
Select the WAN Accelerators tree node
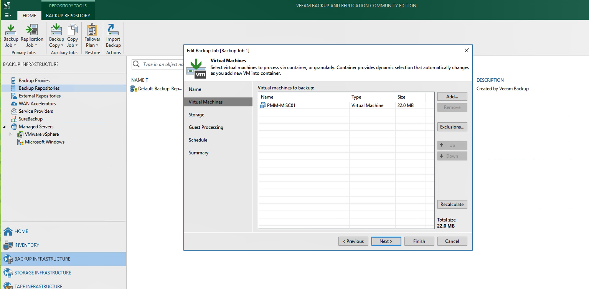click(x=37, y=103)
